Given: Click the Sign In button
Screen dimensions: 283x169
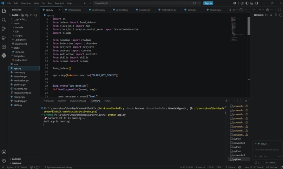Looking at the screenshot, I should [208, 3].
